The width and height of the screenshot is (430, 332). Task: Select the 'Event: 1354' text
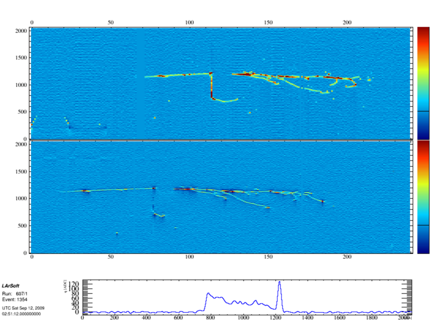pyautogui.click(x=15, y=299)
